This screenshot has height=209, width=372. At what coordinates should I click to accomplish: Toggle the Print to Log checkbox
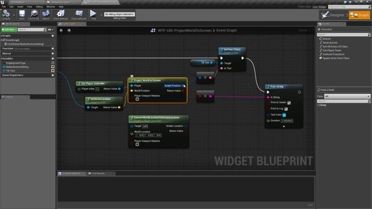point(286,109)
